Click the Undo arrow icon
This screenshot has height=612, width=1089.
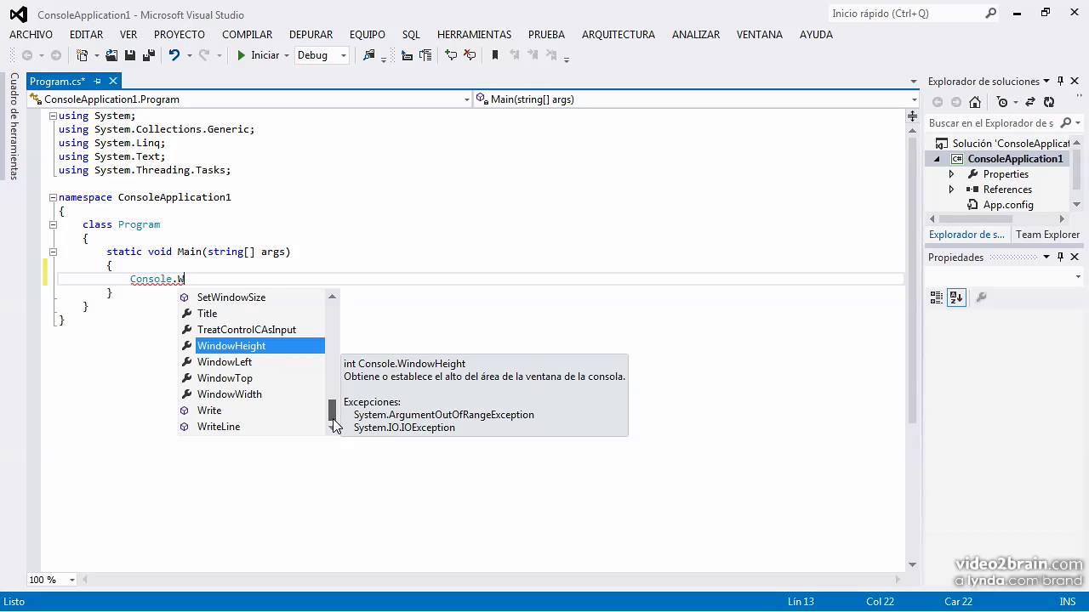(174, 55)
